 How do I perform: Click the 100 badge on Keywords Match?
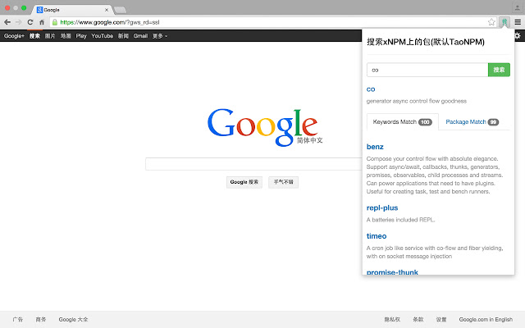point(425,122)
